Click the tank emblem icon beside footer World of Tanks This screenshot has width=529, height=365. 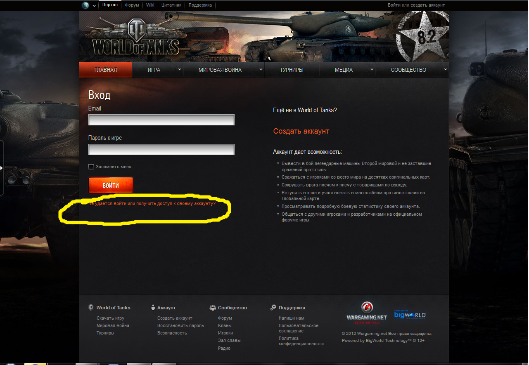coord(91,307)
